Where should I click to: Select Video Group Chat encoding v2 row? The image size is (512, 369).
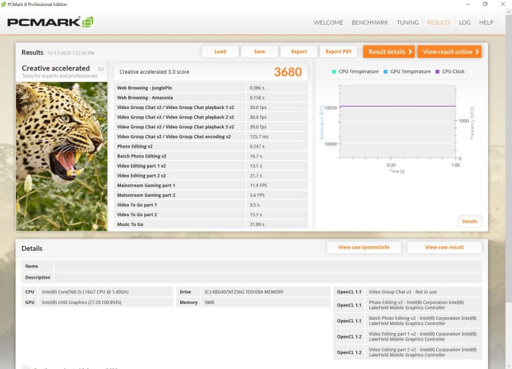[211, 136]
